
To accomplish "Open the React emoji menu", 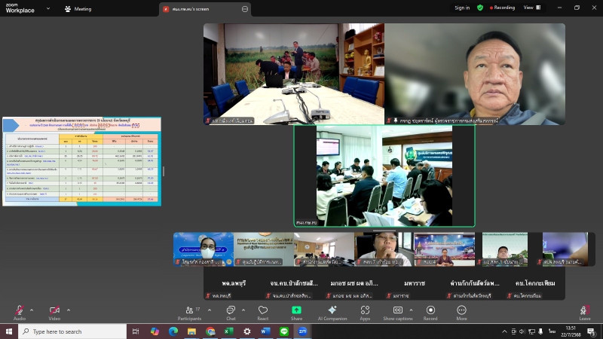I will 263,310.
